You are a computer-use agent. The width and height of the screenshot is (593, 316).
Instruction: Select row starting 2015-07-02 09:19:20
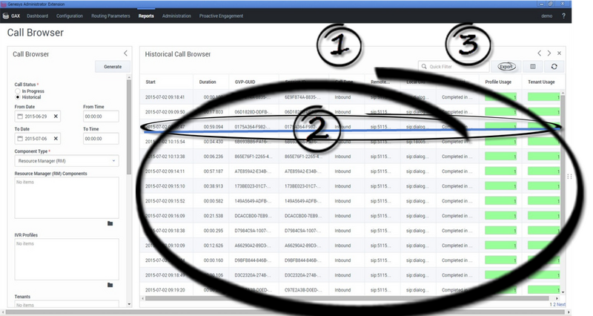(x=350, y=290)
